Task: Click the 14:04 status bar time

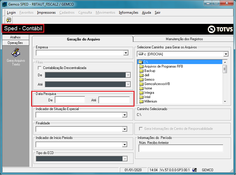Action: click(154, 170)
